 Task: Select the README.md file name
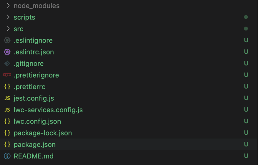33,156
